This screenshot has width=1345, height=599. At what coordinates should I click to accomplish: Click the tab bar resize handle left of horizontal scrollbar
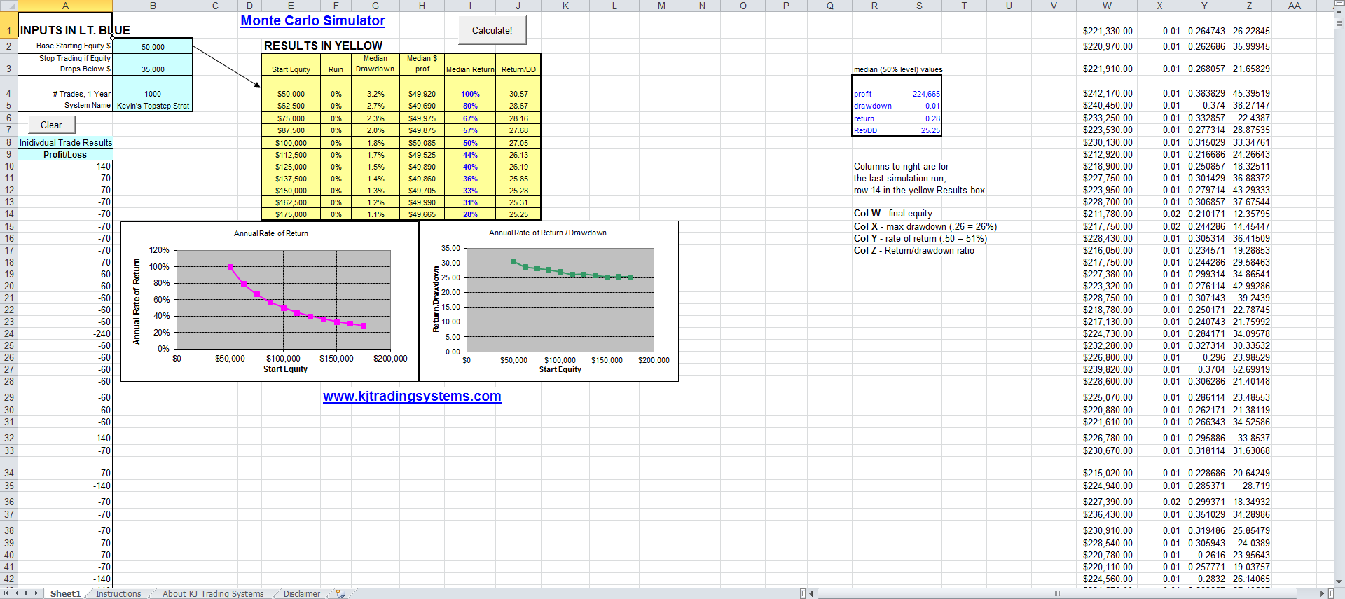(x=803, y=593)
